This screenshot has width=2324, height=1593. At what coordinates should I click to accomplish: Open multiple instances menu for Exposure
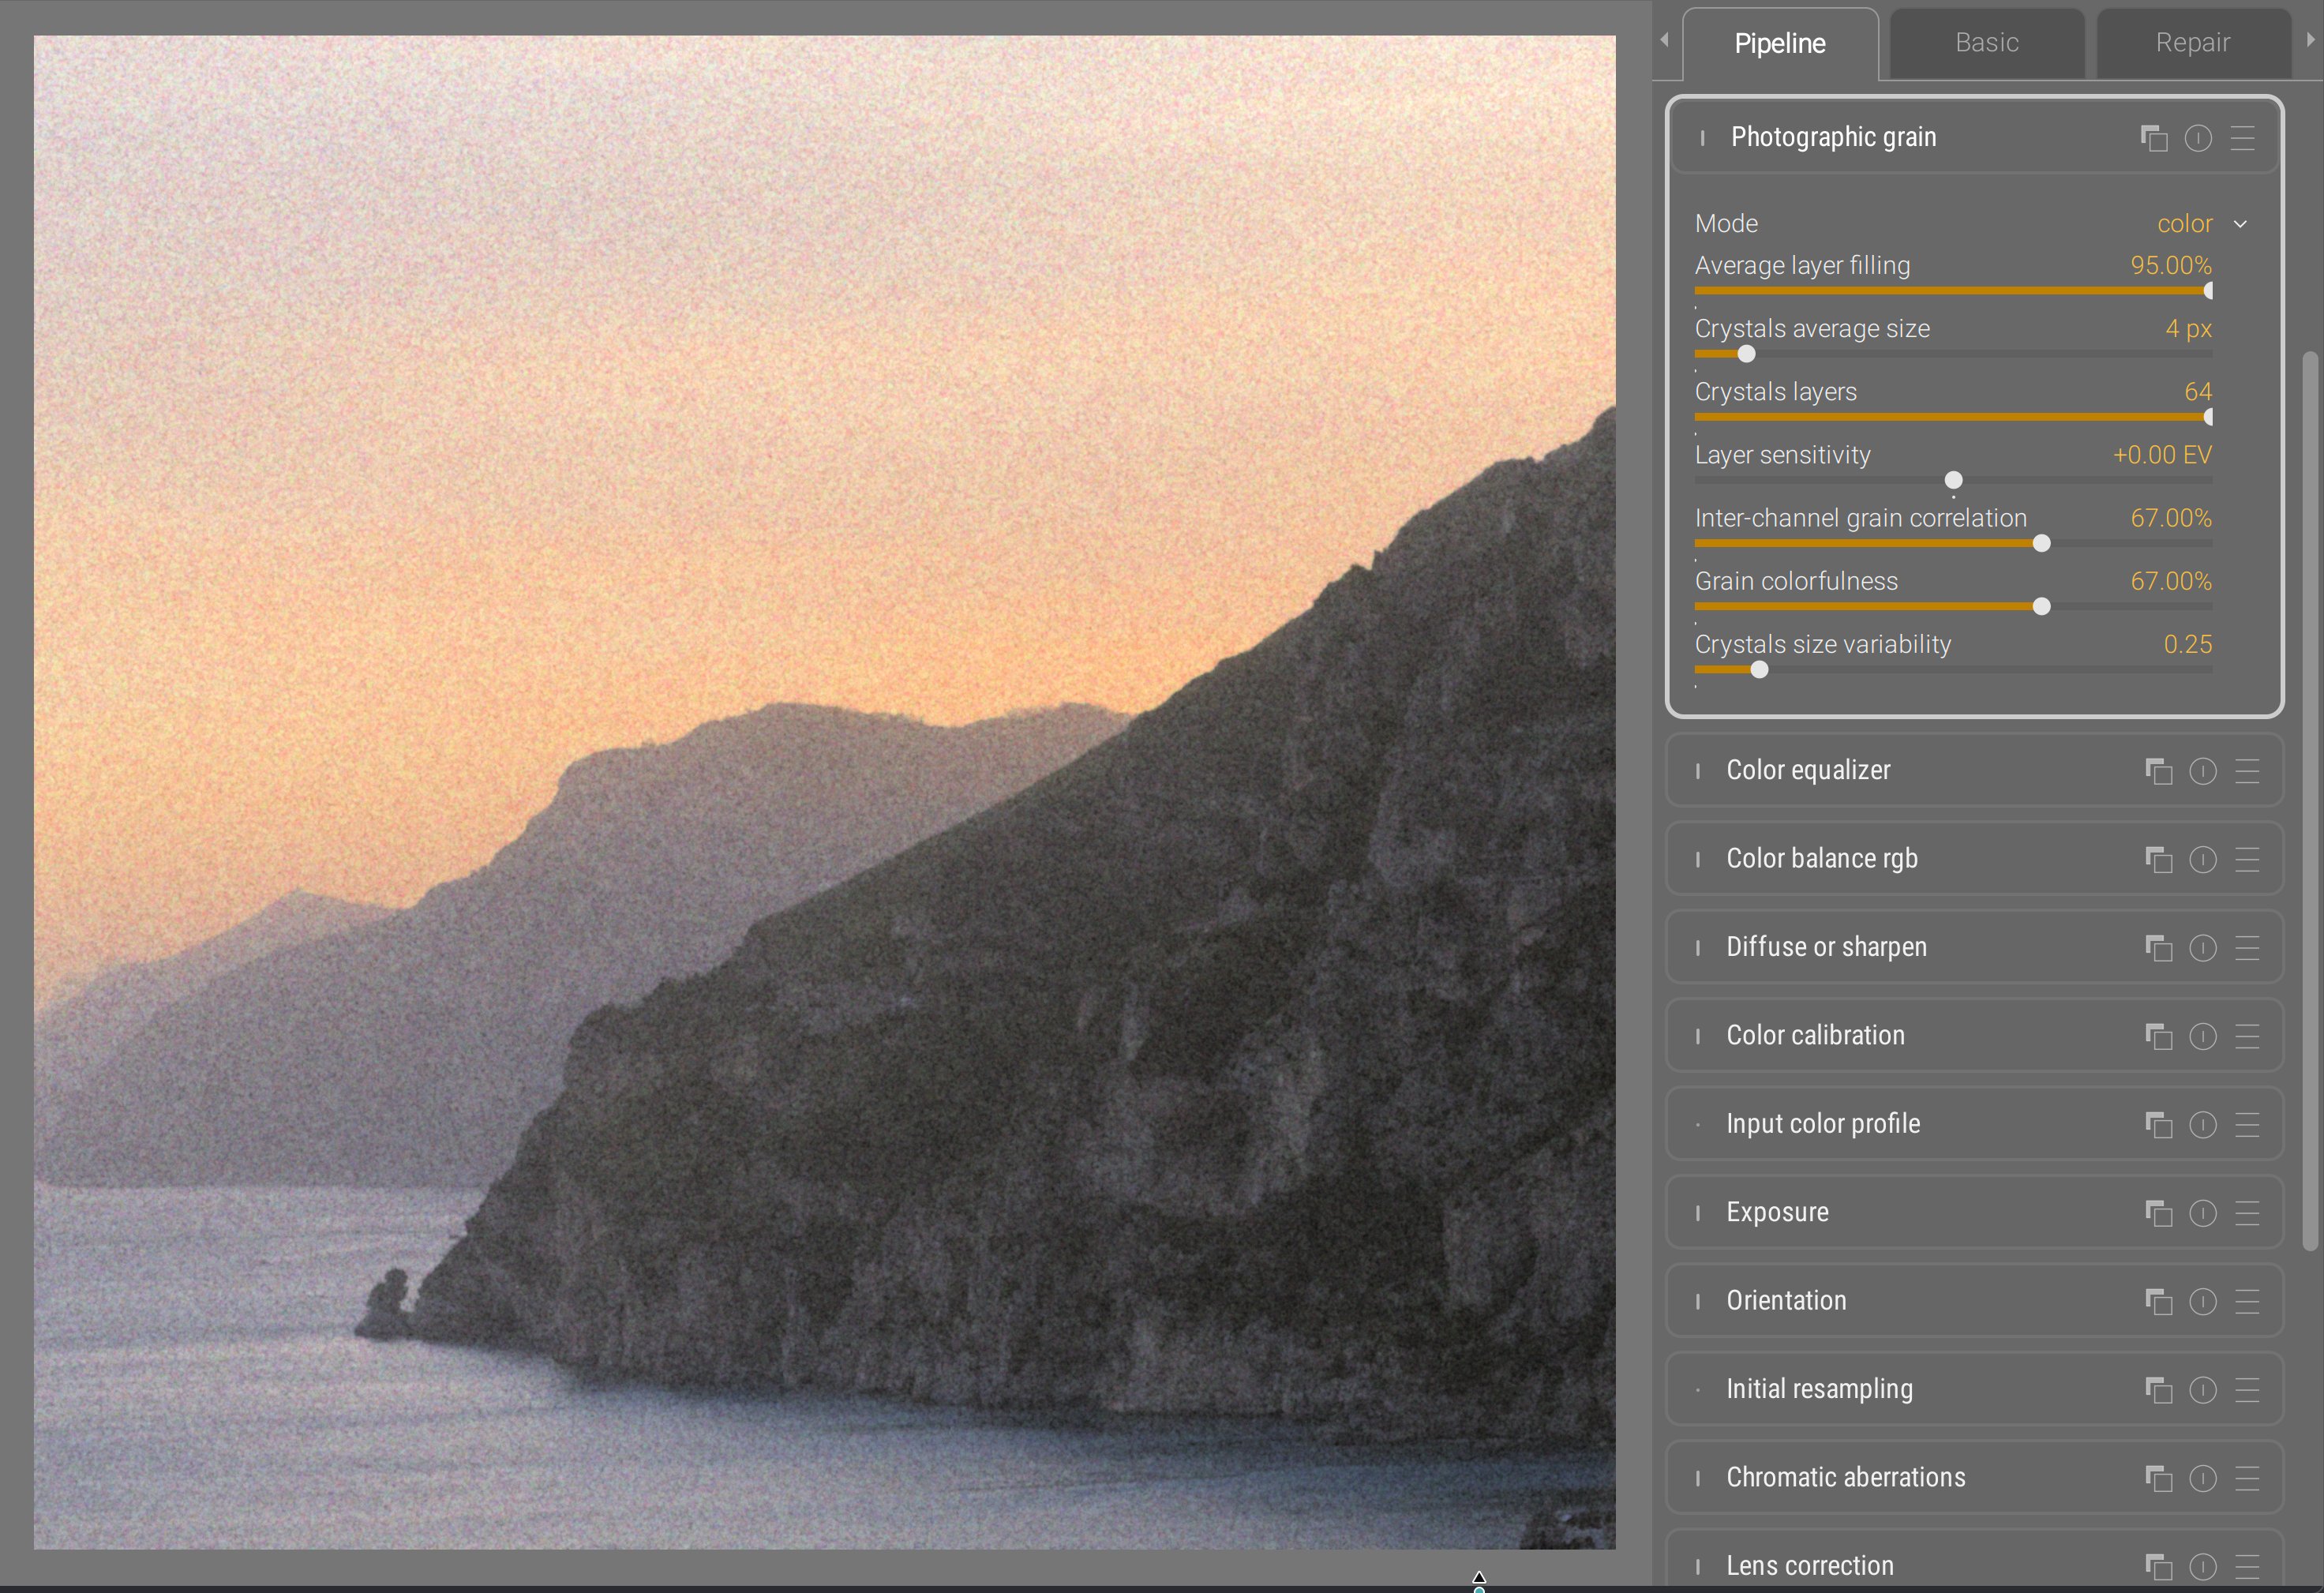tap(2158, 1213)
